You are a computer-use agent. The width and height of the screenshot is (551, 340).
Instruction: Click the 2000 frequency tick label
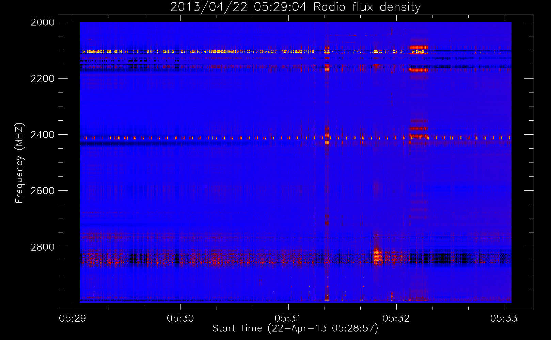(43, 22)
